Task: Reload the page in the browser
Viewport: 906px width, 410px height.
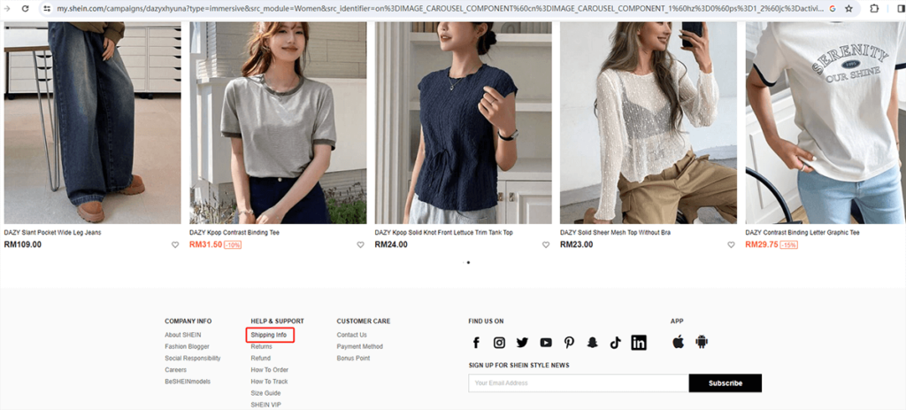Action: [24, 8]
